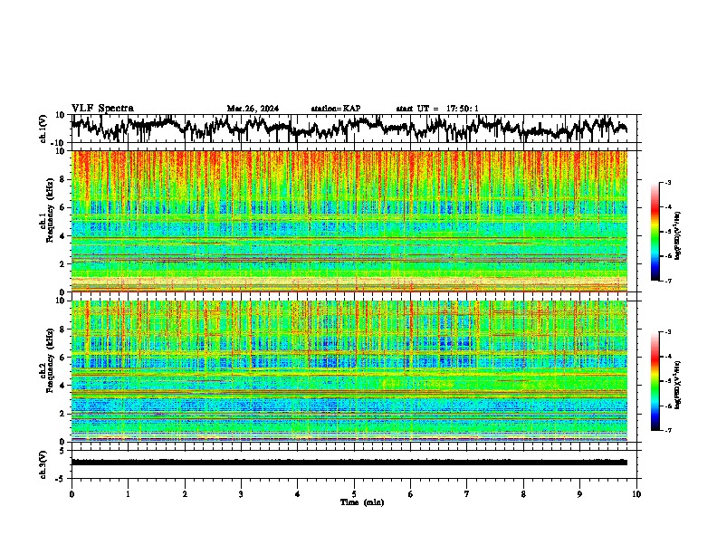Click the "VLF Spectra" plot title
Screen dimensions: 717x554
tap(102, 109)
